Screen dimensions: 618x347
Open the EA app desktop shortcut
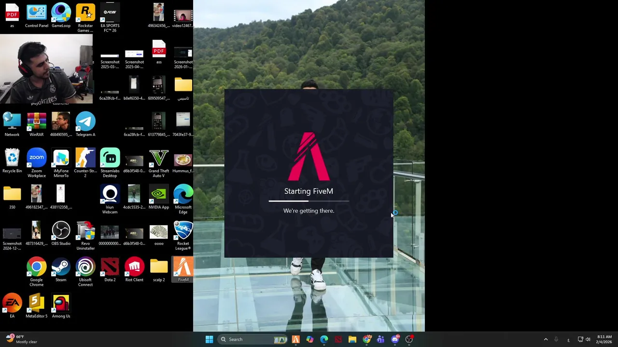12,306
